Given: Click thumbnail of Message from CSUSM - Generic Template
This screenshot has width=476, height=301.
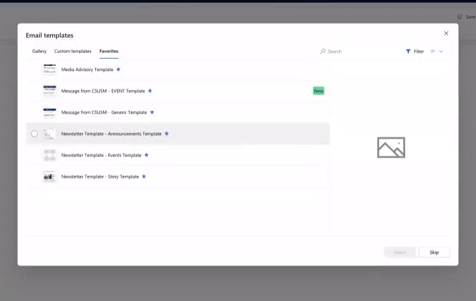Looking at the screenshot, I should coord(50,112).
